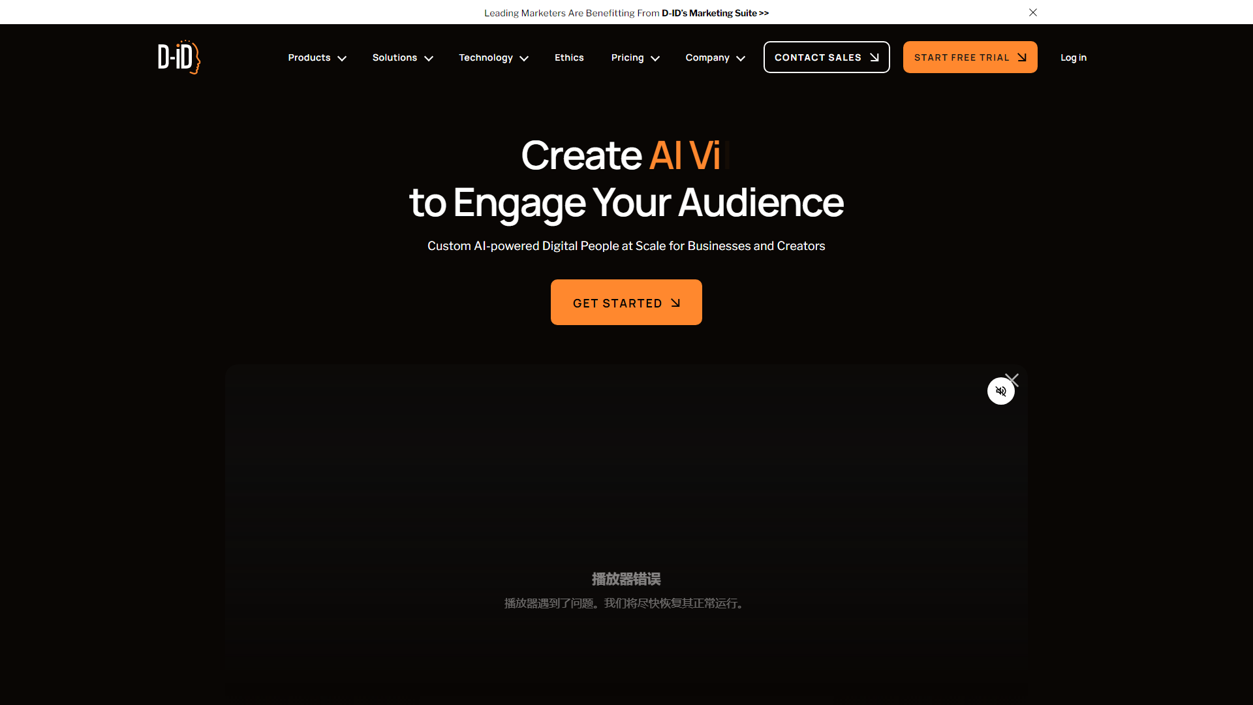This screenshot has width=1253, height=705.
Task: Expand the Company dropdown menu
Action: coord(715,57)
